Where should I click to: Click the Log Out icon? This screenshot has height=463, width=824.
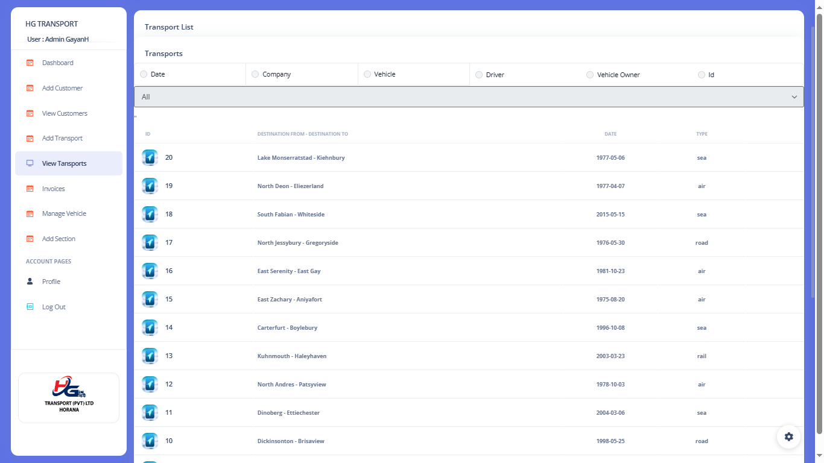pos(30,307)
